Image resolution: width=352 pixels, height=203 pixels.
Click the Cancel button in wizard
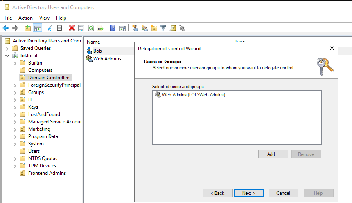pos(283,193)
